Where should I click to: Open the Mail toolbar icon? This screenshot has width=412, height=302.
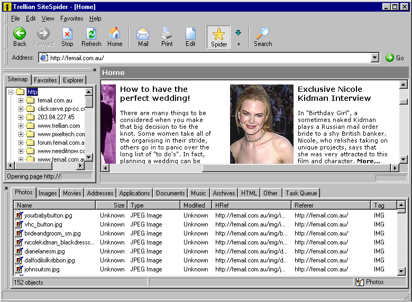point(143,36)
